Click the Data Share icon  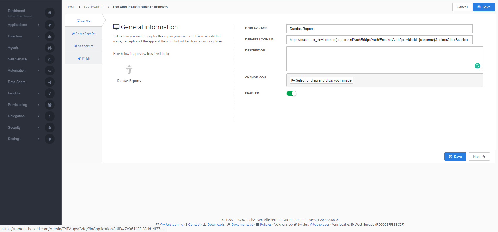[50, 82]
